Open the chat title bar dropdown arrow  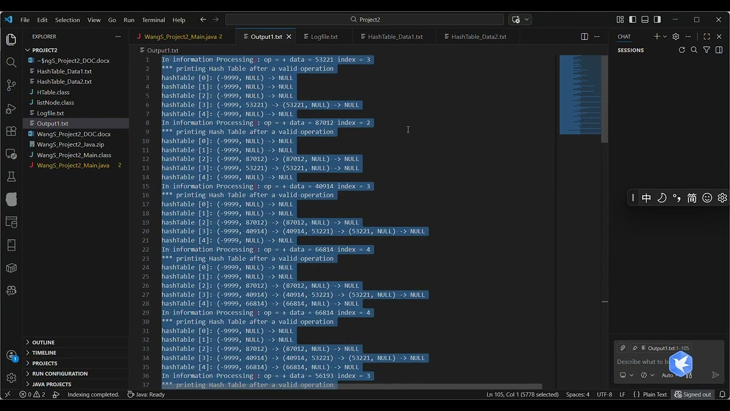click(526, 19)
